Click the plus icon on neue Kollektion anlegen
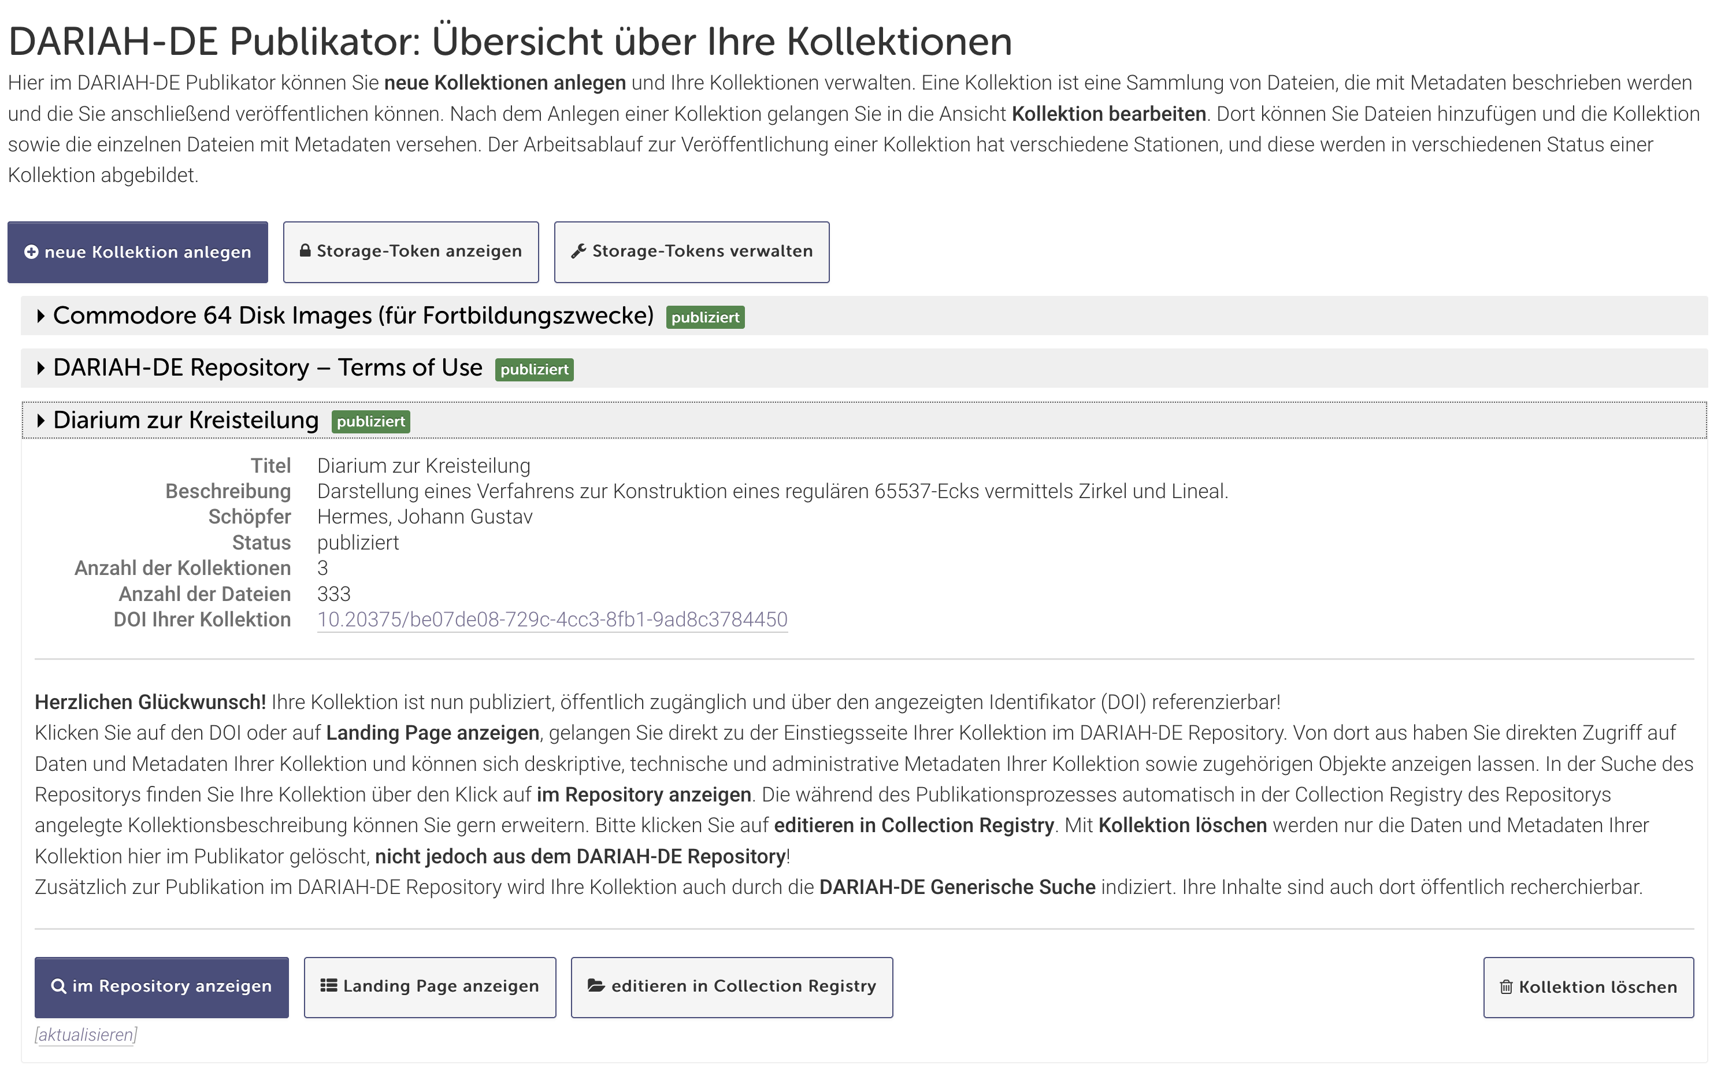Image resolution: width=1721 pixels, height=1076 pixels. click(x=31, y=252)
